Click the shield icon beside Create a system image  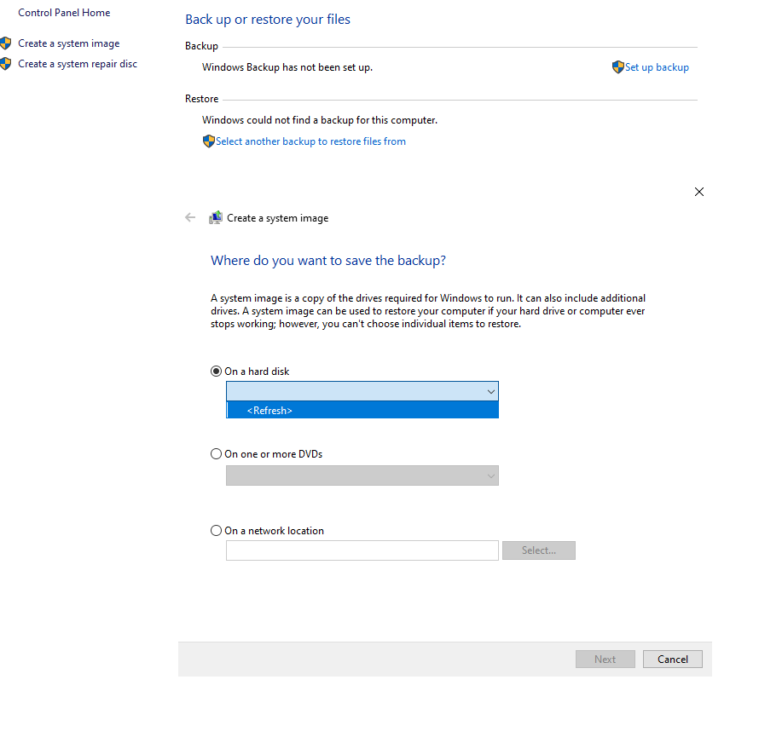point(6,43)
